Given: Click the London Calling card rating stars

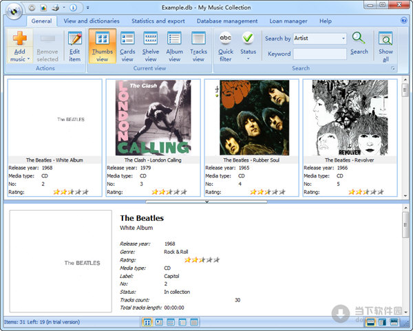Looking at the screenshot, I should 169,192.
